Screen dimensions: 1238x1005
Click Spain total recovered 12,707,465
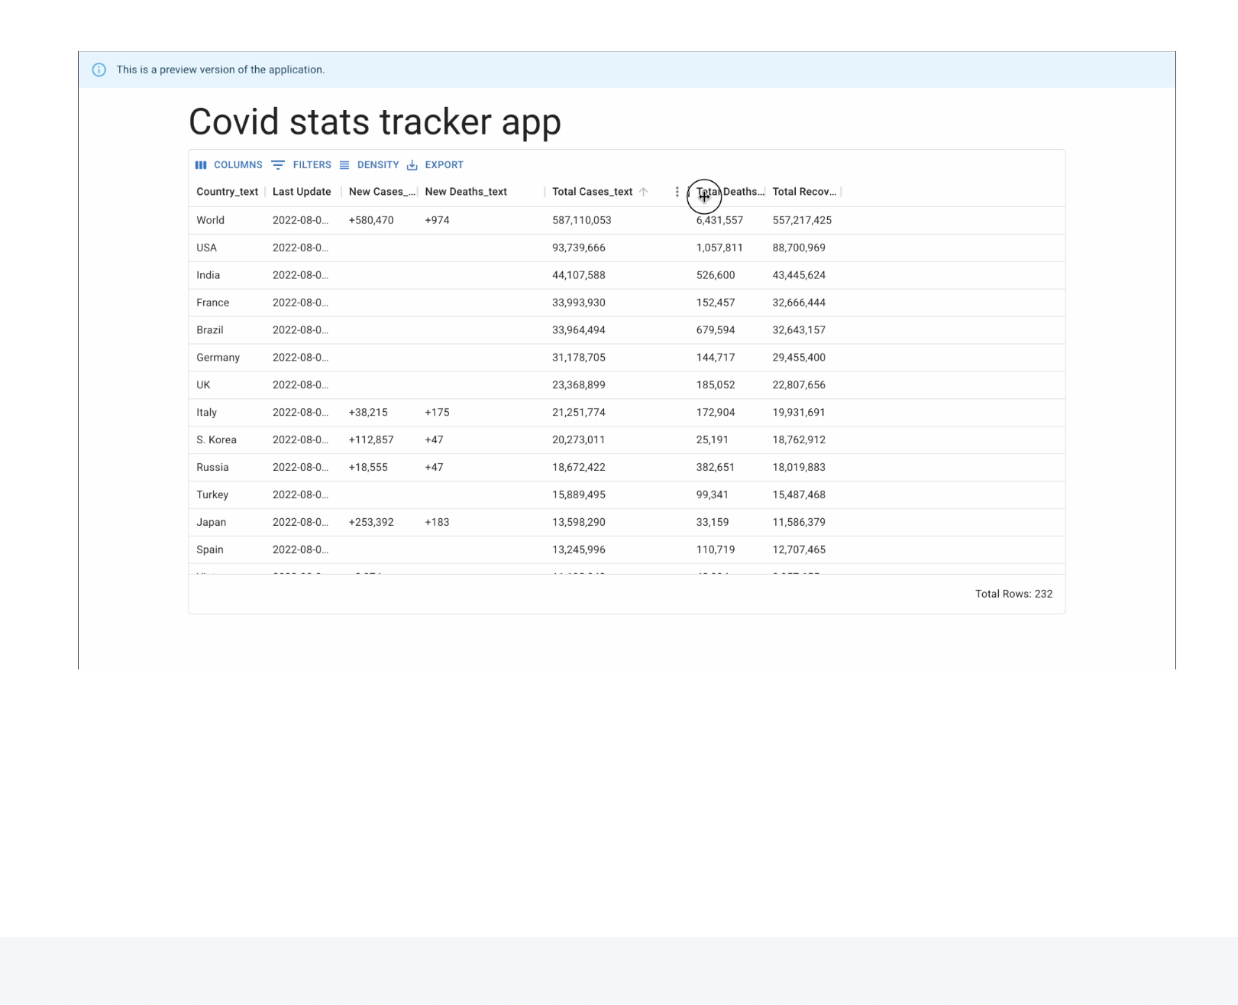pyautogui.click(x=799, y=550)
